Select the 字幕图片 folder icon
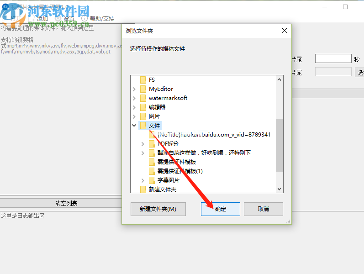Viewport: 364px width, 274px height. [x=152, y=180]
